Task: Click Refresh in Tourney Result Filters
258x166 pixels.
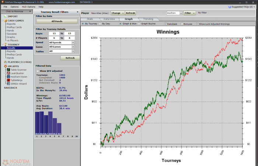Action: [x=70, y=58]
